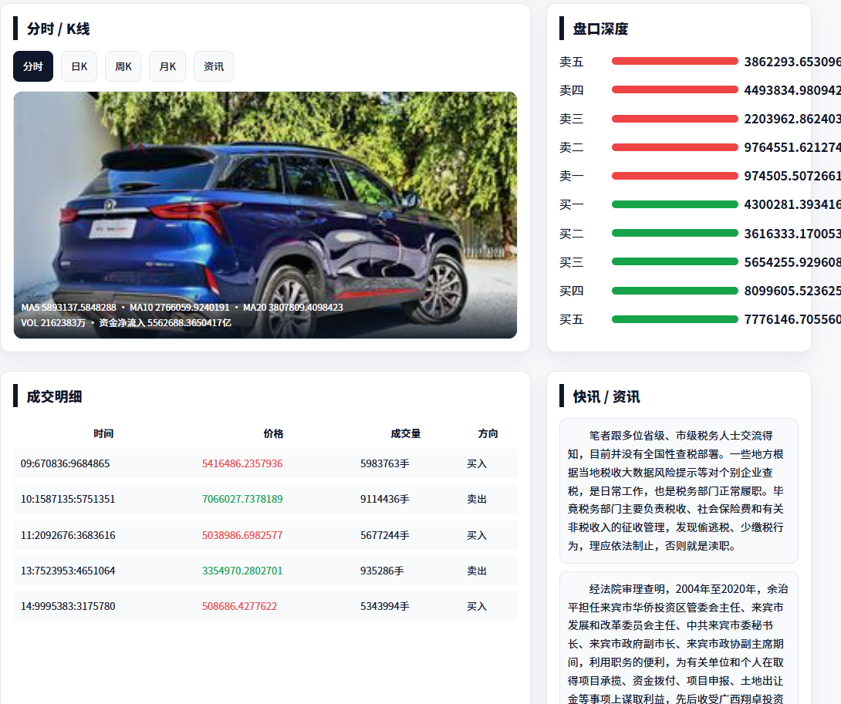Select the trade row with price 5416486.2357936
This screenshot has width=841, height=704.
point(265,464)
